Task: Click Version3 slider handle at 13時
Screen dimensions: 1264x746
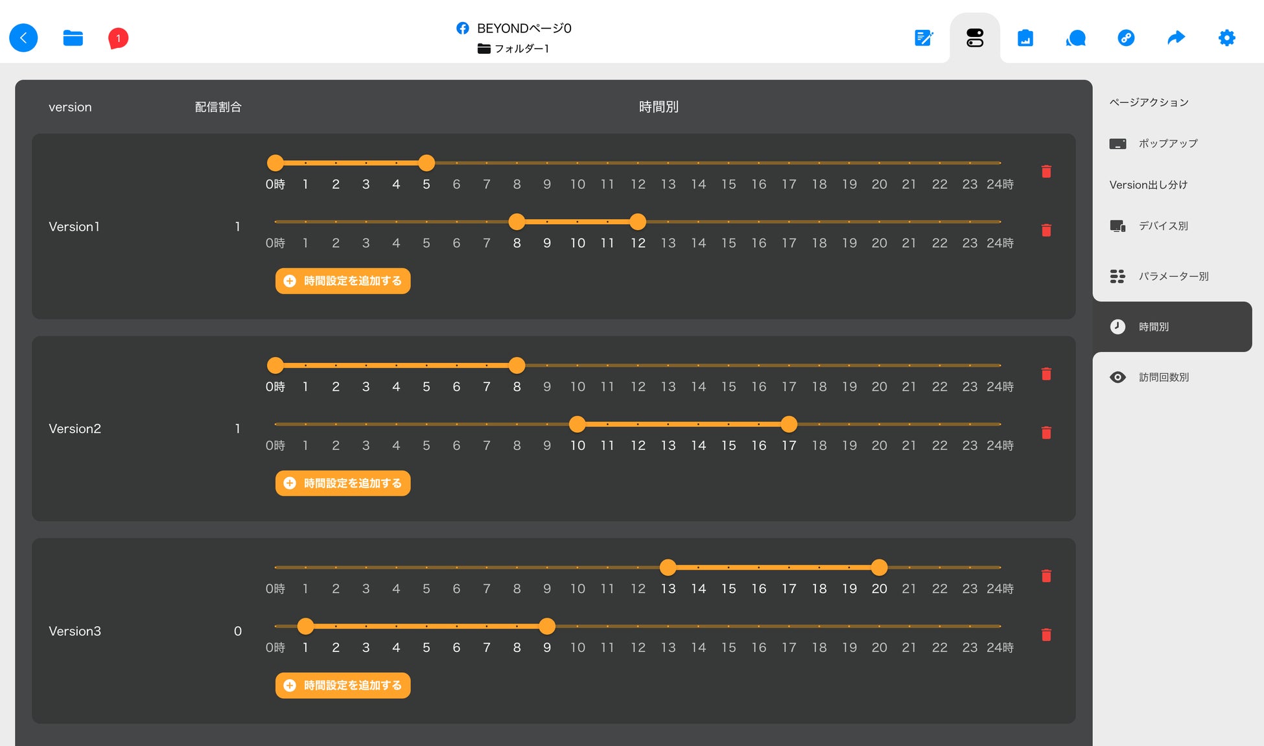Action: (668, 568)
